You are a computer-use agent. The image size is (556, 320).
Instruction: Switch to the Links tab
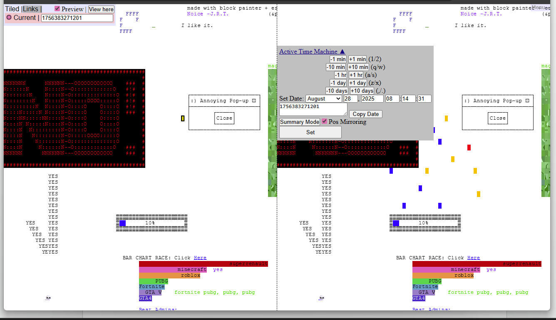point(31,9)
